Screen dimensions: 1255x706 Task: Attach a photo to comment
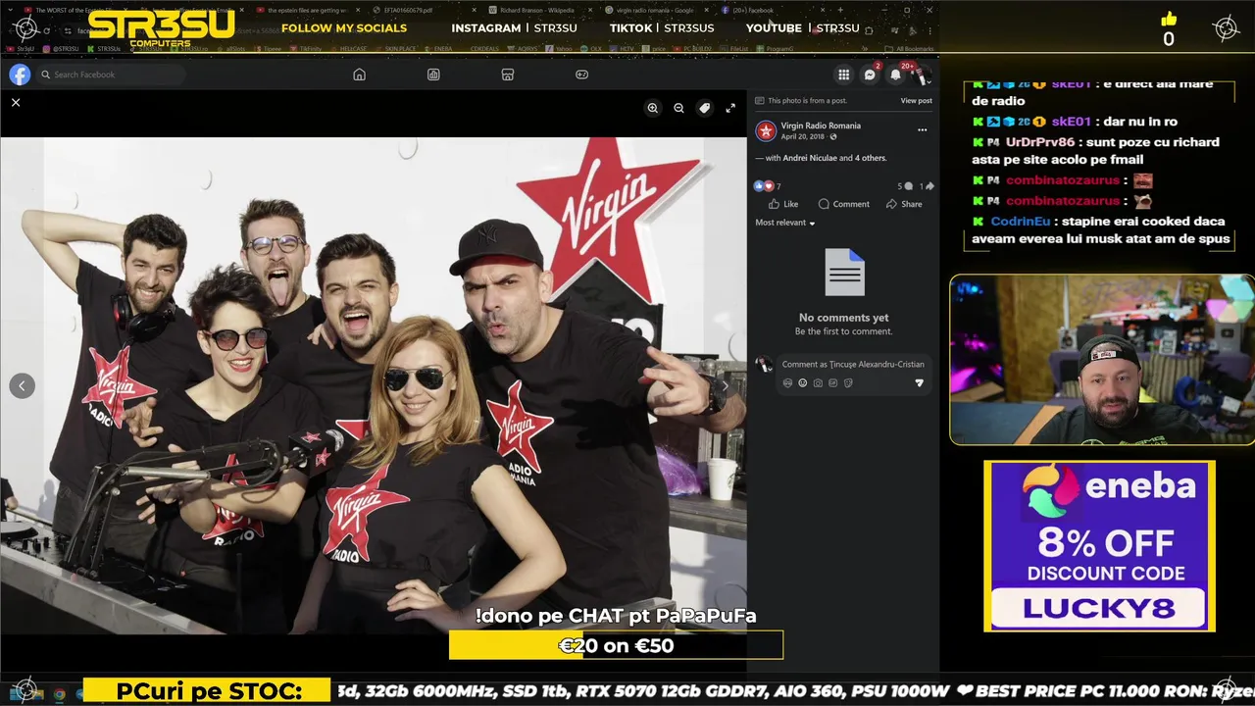pyautogui.click(x=818, y=383)
